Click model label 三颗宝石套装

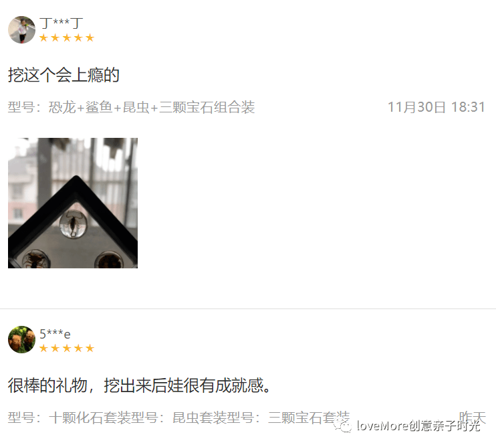[x=309, y=418]
